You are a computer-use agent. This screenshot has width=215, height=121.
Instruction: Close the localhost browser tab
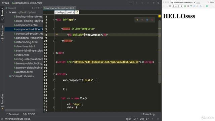coord(194,2)
